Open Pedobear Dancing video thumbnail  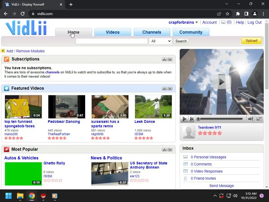(x=67, y=107)
